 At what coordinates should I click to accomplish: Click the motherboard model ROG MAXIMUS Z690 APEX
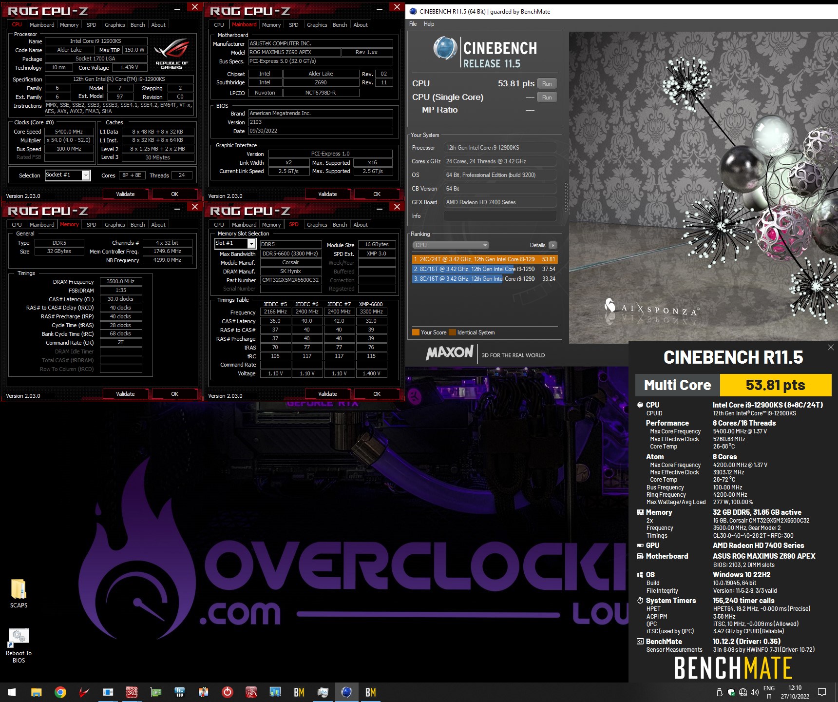pos(294,52)
